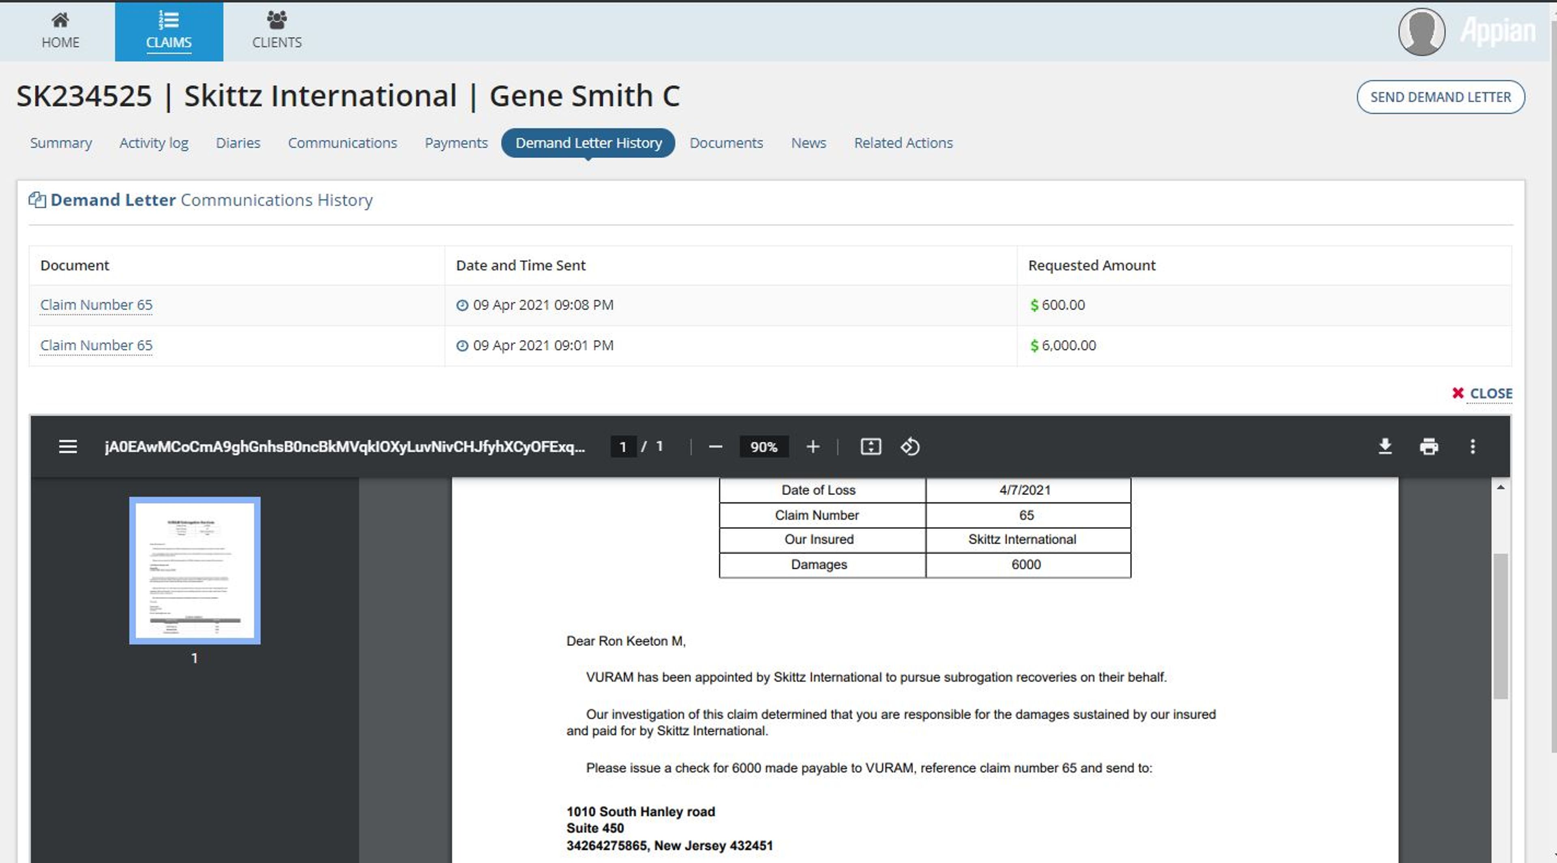Select page 1 thumbnail in PDF sidebar

click(195, 570)
